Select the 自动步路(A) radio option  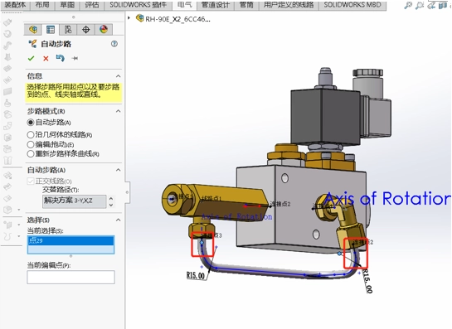[30, 123]
